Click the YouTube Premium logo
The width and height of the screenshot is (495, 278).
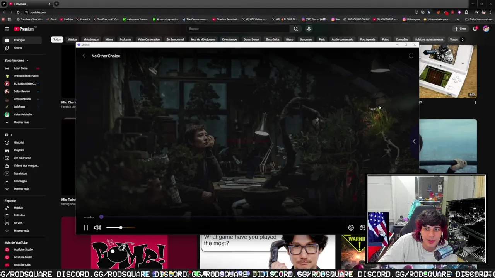click(x=24, y=29)
